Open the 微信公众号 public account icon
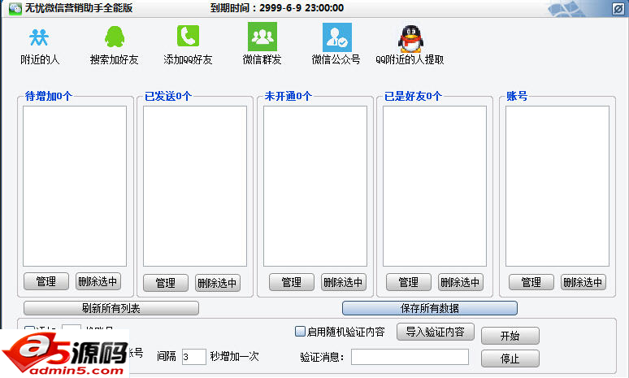Viewport: 629px width, 378px height. [x=337, y=37]
